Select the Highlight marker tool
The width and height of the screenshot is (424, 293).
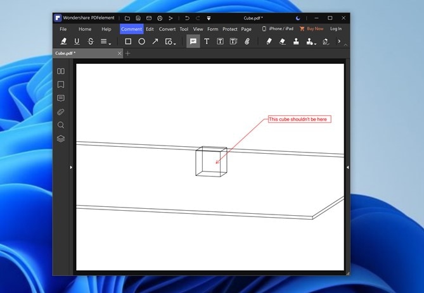point(63,41)
